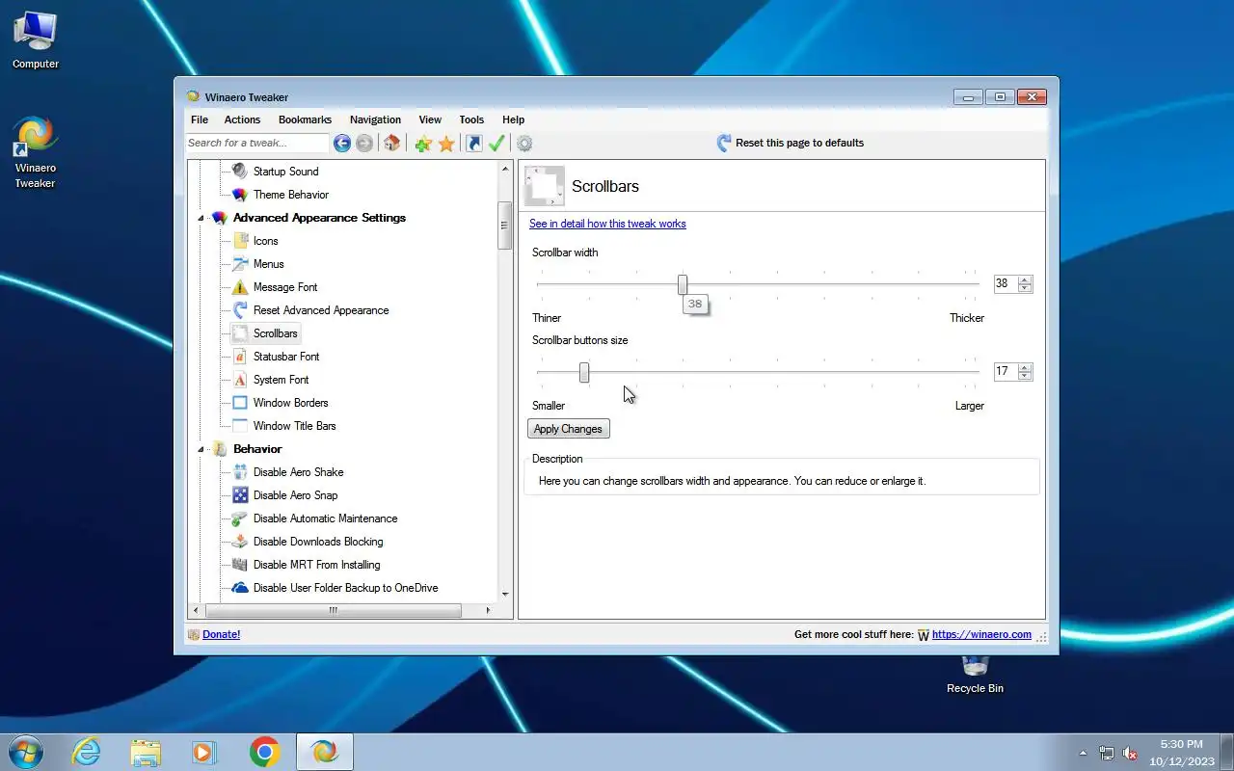The image size is (1234, 771).
Task: Click in the Search for a tweak box
Action: click(256, 144)
